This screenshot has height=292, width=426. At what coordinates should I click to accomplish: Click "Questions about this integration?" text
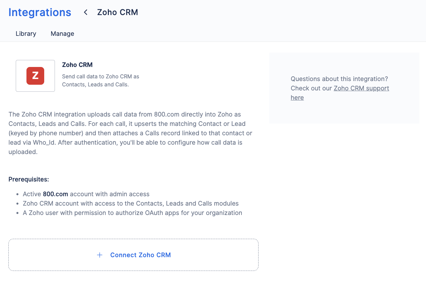pyautogui.click(x=339, y=79)
